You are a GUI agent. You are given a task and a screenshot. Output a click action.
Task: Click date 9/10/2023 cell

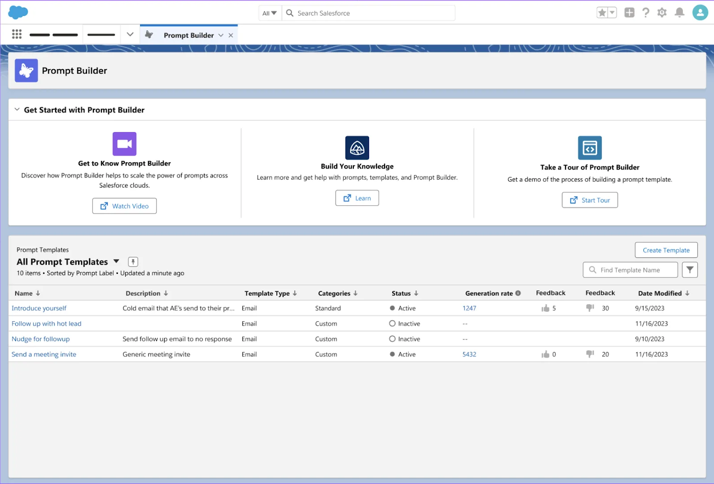pos(650,339)
